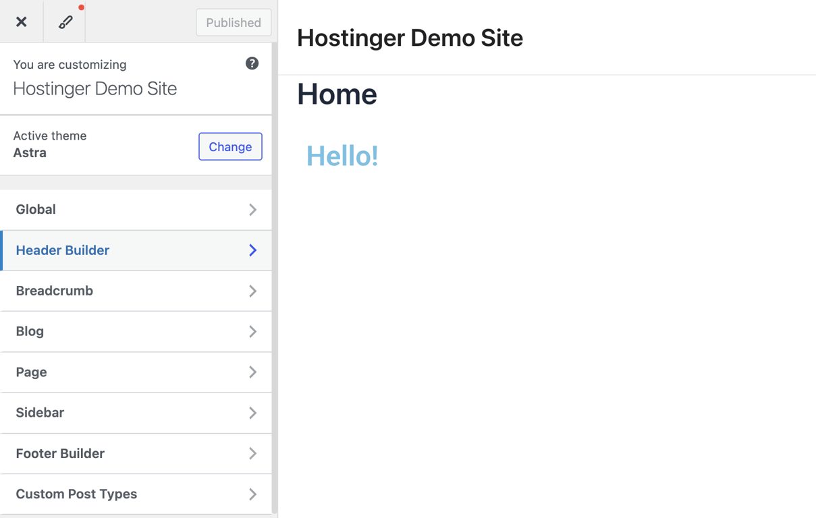The image size is (816, 518).
Task: Select the Header Builder menu item
Action: pyautogui.click(x=62, y=250)
